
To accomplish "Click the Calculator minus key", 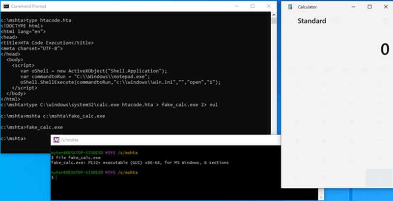I will (x=379, y=141).
